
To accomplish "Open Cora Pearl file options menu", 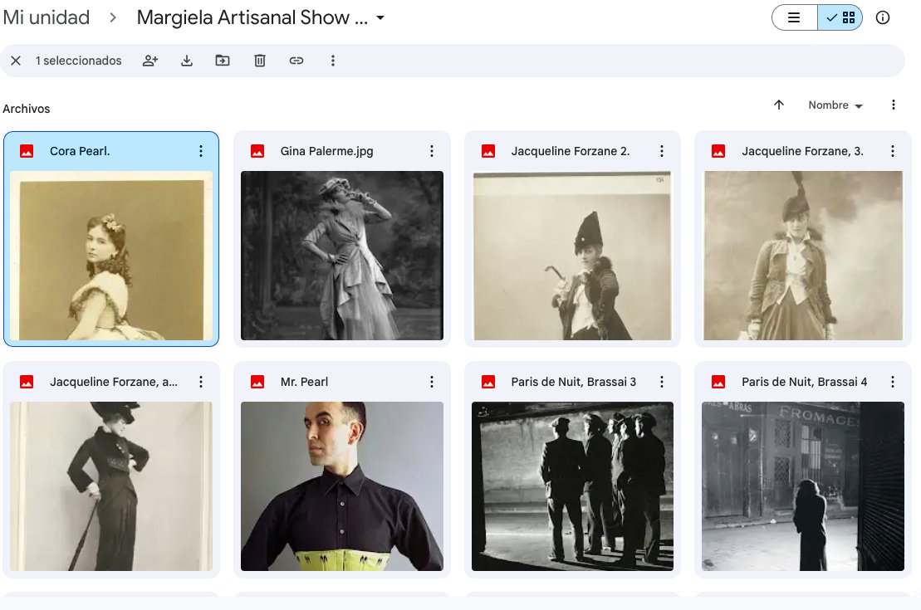I will pos(201,151).
